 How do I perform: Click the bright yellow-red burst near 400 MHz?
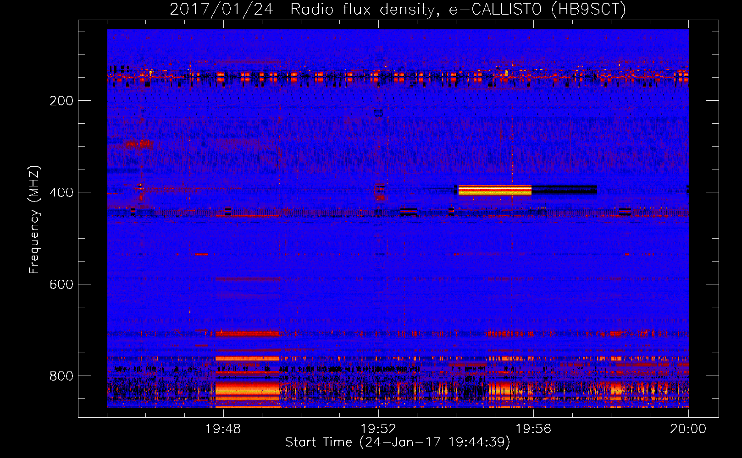click(495, 190)
